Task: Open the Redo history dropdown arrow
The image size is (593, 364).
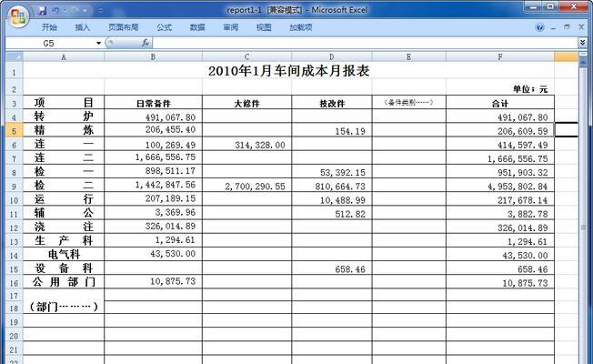Action: coord(85,11)
